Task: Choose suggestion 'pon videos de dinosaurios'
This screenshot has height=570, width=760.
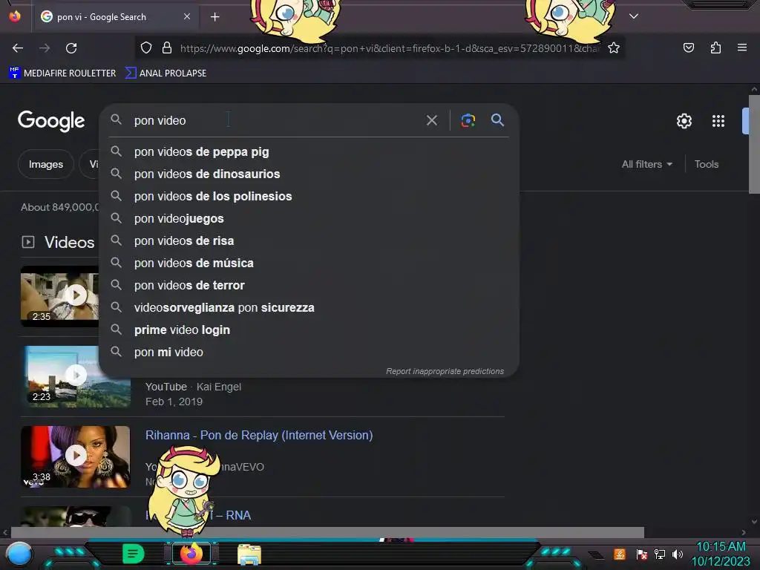Action: point(309,174)
